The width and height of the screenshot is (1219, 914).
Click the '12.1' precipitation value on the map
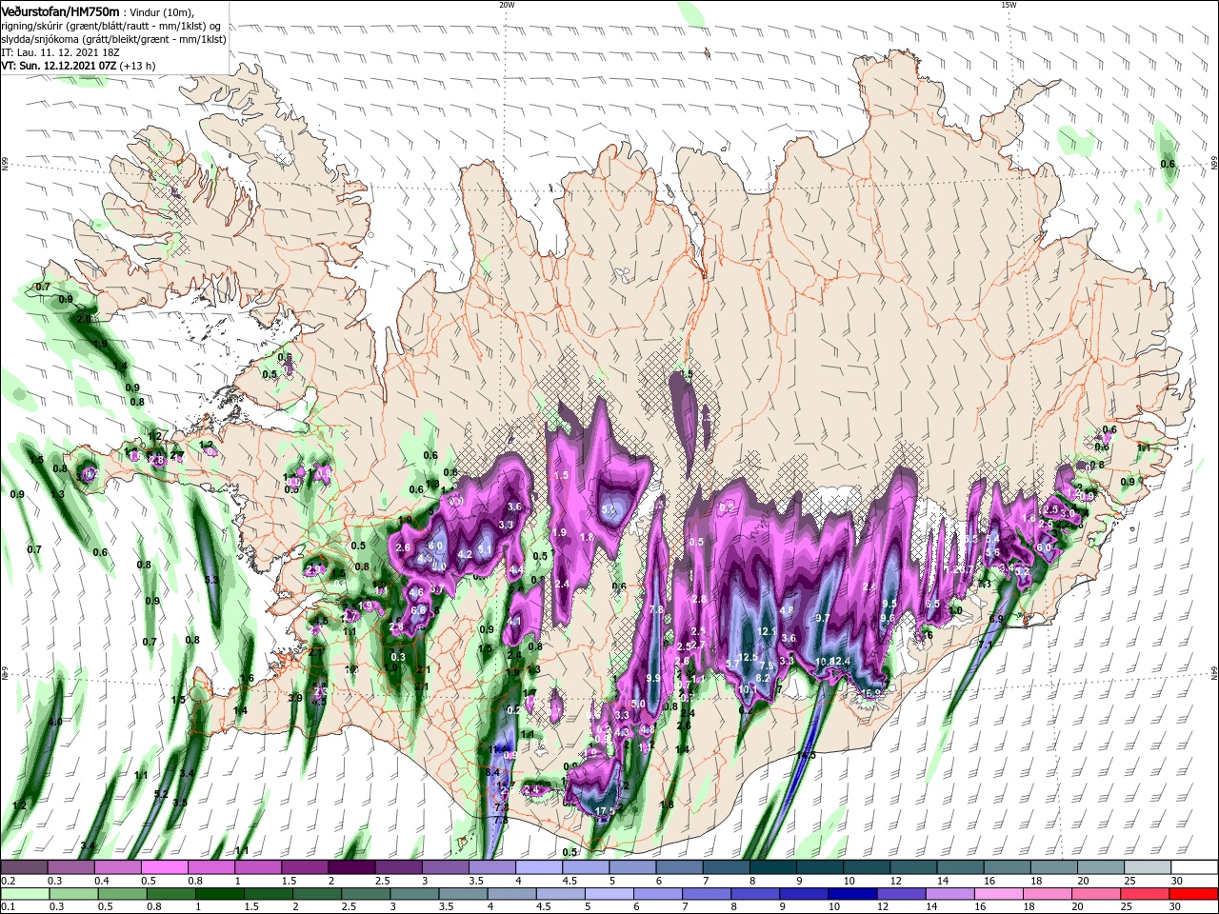pyautogui.click(x=768, y=631)
